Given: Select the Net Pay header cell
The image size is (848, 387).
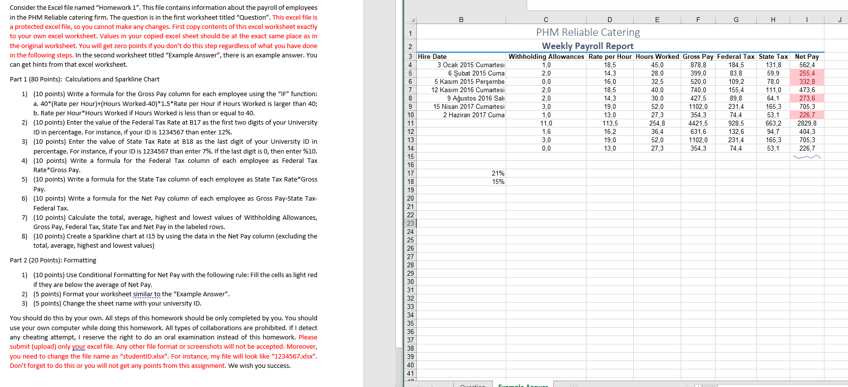Looking at the screenshot, I should coord(807,56).
